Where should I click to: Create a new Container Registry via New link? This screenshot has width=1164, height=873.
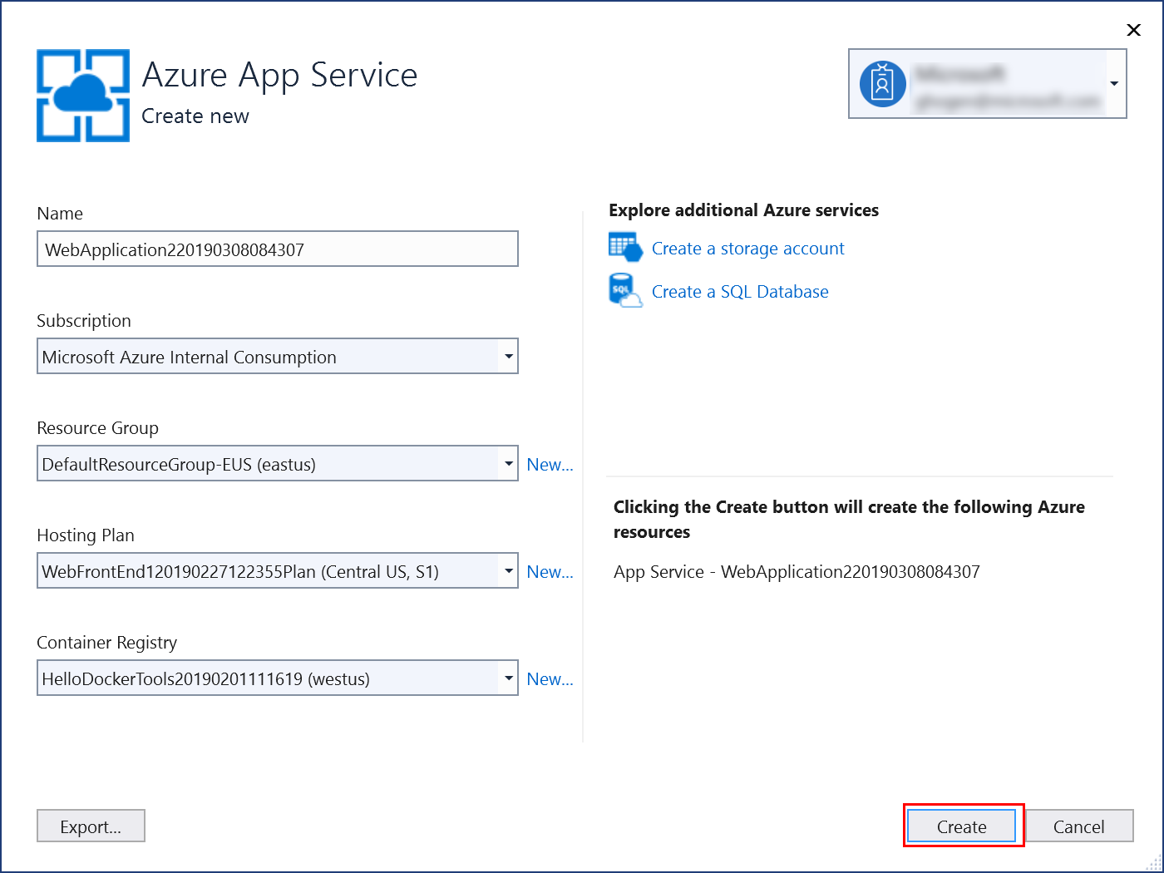[x=550, y=678]
